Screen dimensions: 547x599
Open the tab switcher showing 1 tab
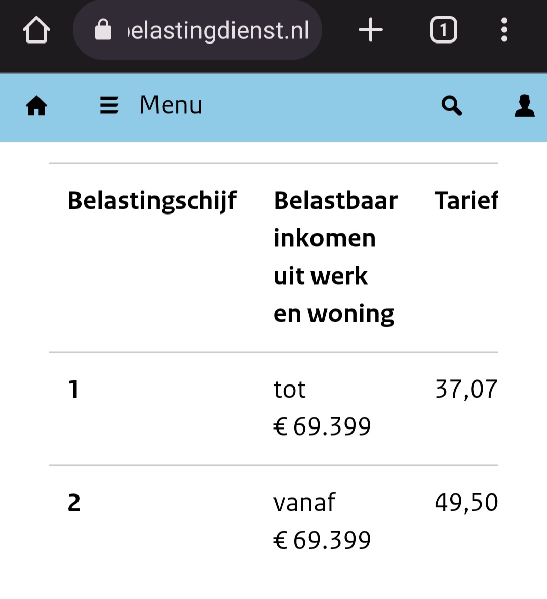click(x=444, y=29)
